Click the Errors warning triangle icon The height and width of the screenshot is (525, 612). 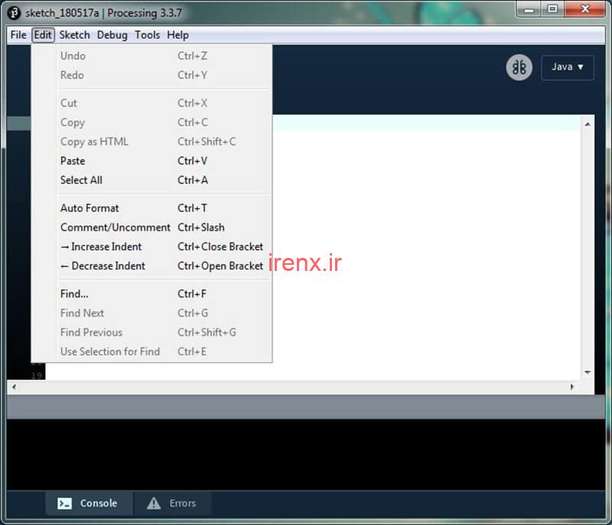154,504
